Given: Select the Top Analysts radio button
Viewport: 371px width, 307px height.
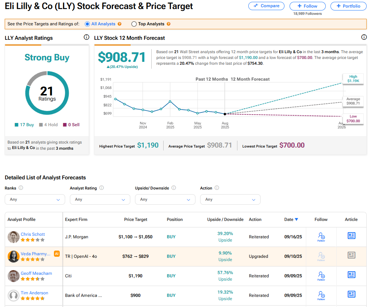Looking at the screenshot, I should click(x=134, y=24).
